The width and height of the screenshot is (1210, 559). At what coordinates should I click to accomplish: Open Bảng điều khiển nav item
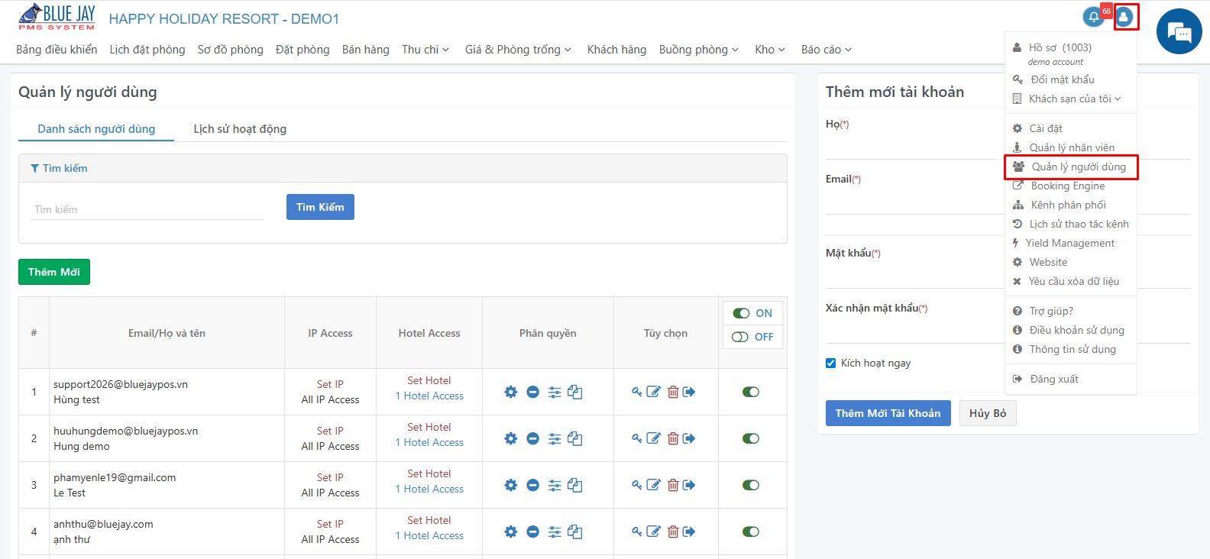pos(57,50)
